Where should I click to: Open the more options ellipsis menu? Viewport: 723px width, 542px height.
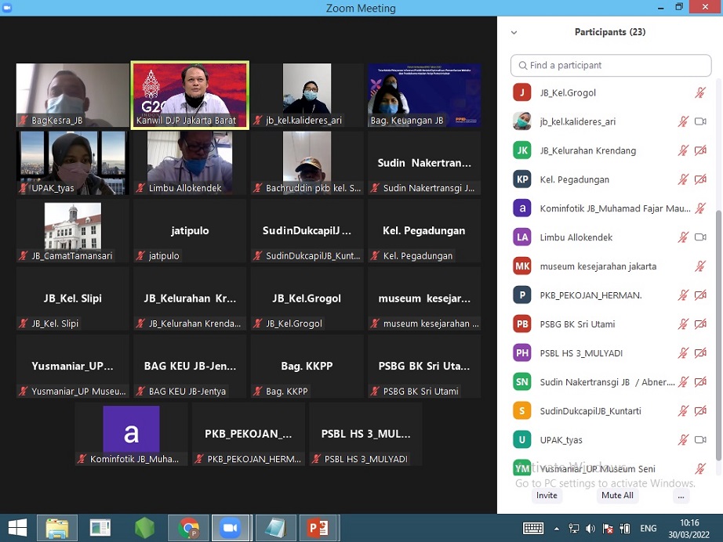(x=681, y=496)
